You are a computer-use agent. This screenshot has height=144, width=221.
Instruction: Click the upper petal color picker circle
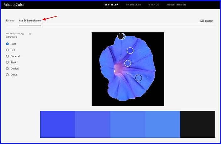coord(130,50)
